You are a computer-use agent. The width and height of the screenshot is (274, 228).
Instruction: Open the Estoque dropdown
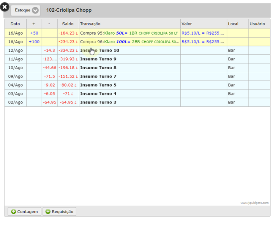pyautogui.click(x=25, y=10)
